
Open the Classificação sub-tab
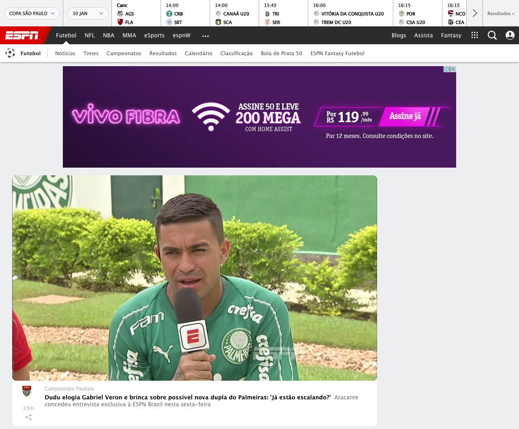[x=237, y=53]
